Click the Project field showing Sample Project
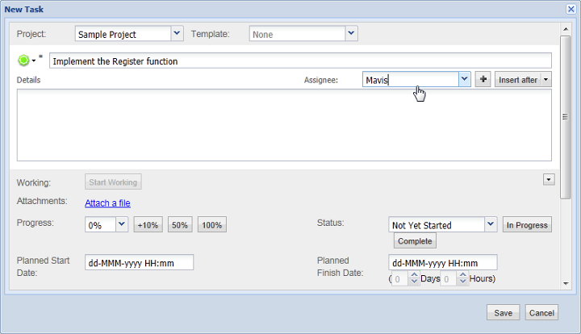 (123, 33)
